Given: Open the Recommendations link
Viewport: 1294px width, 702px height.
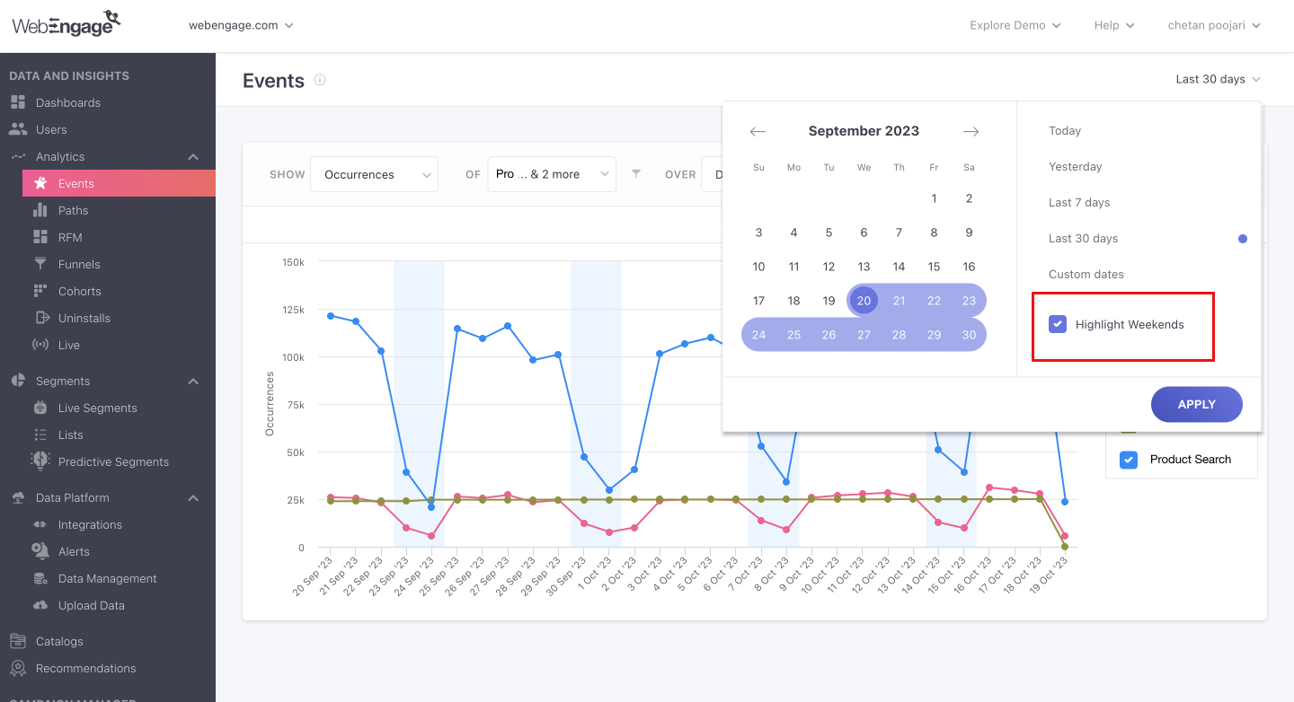Looking at the screenshot, I should [85, 668].
